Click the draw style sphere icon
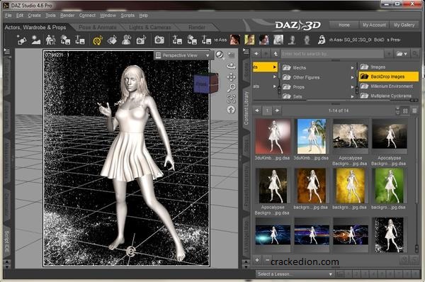Image resolution: width=425 pixels, height=282 pixels. coord(220,55)
